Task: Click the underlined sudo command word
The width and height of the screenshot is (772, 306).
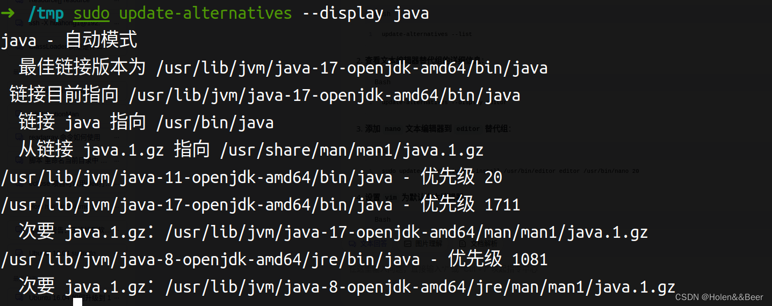Action: (x=91, y=12)
